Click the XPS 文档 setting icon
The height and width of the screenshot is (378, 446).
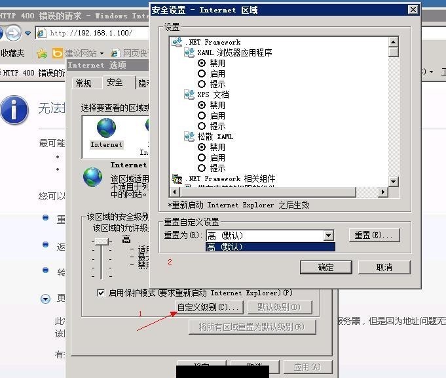[189, 94]
